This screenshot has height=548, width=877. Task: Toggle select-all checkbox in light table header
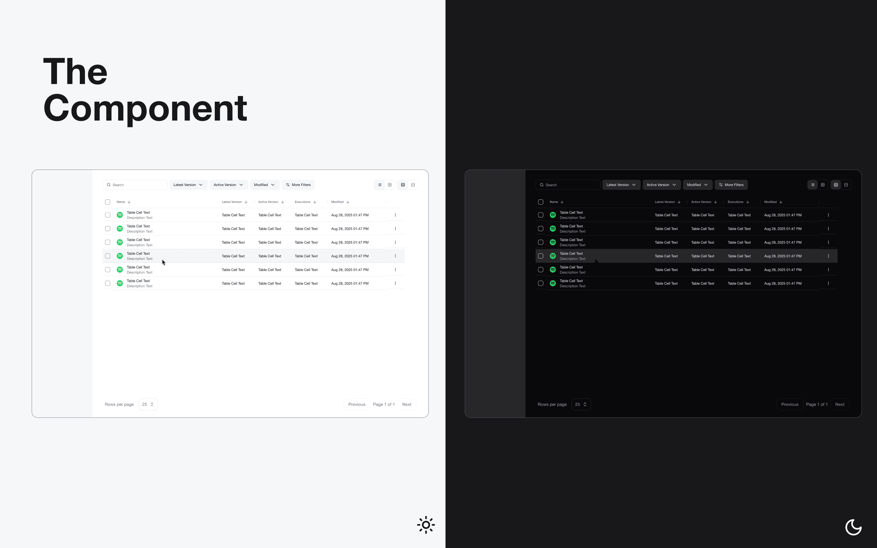point(107,202)
